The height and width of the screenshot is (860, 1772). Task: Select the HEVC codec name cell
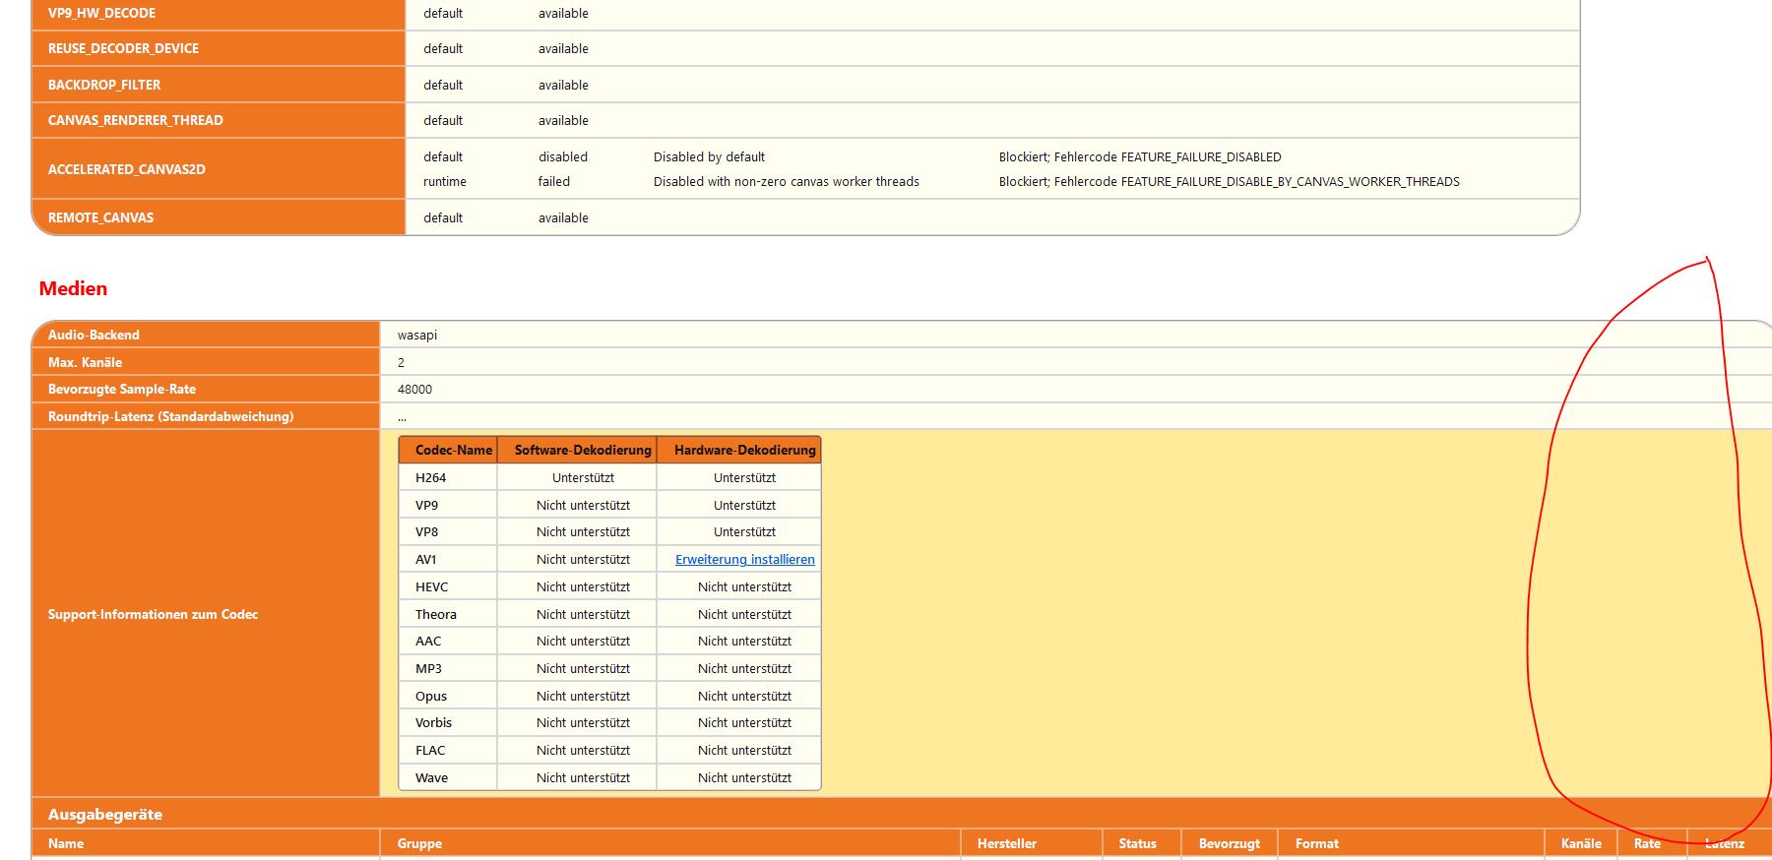tap(432, 587)
